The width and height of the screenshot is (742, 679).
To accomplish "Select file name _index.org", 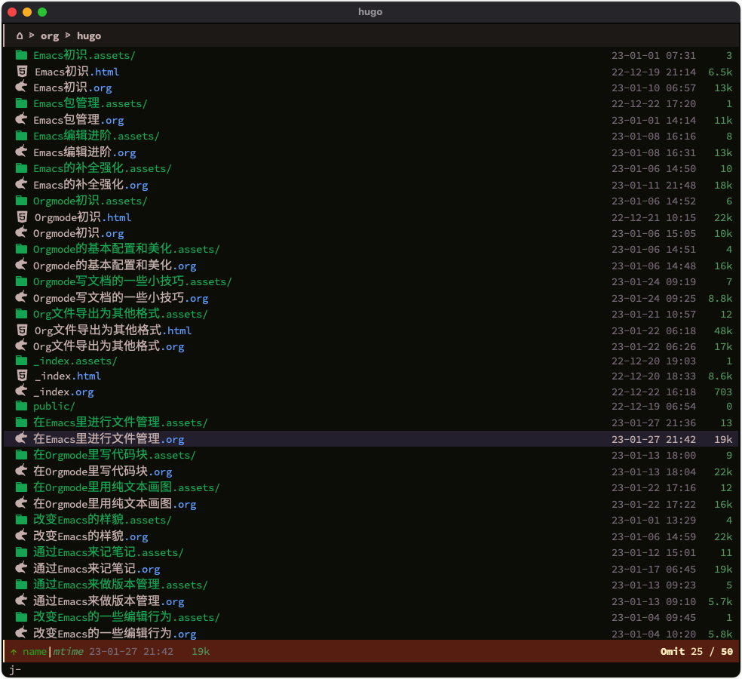I will [x=63, y=392].
